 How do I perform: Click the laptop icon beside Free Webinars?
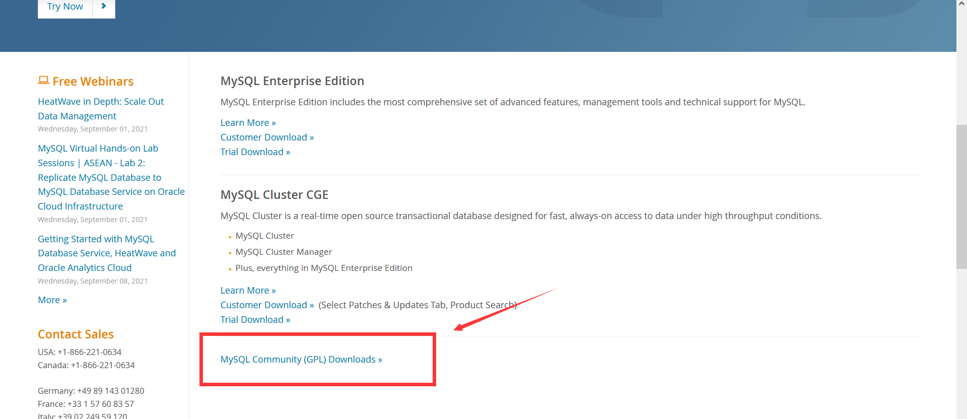pyautogui.click(x=43, y=80)
